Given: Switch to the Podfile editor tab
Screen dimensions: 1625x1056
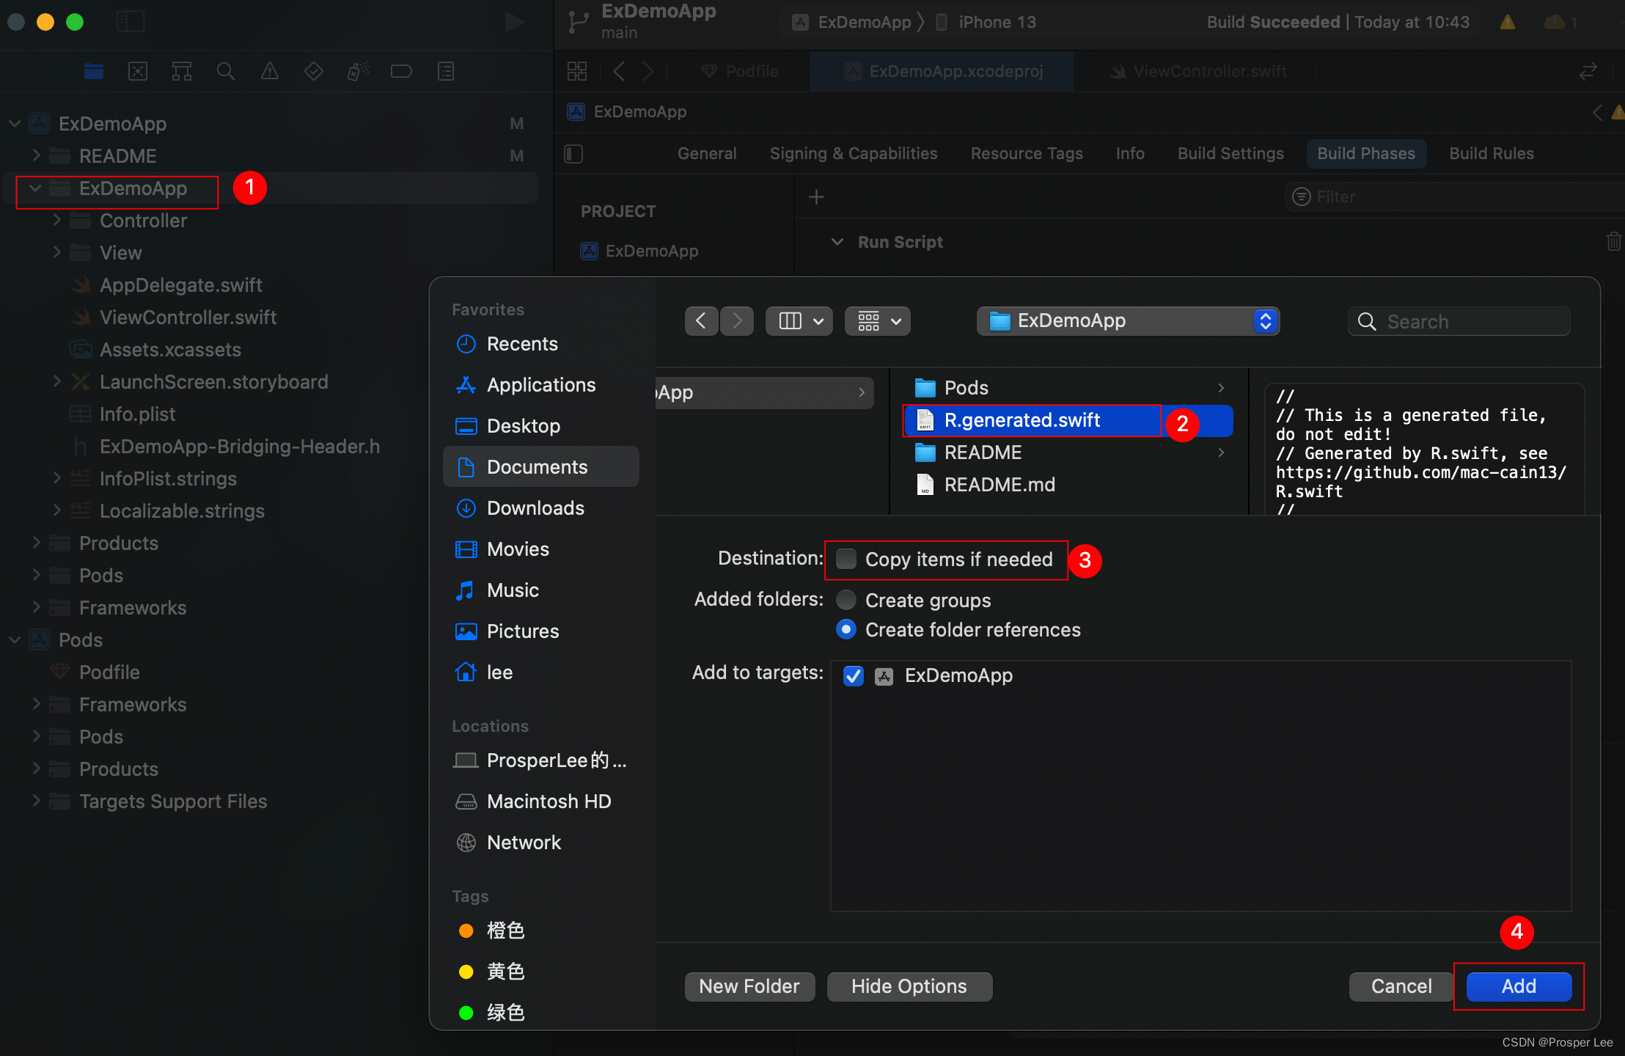Looking at the screenshot, I should pos(741,71).
